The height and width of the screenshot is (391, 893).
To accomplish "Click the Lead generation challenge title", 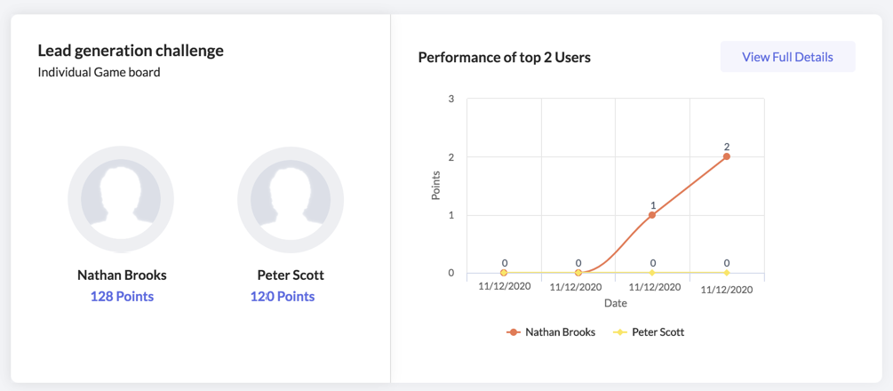I will click(x=131, y=51).
